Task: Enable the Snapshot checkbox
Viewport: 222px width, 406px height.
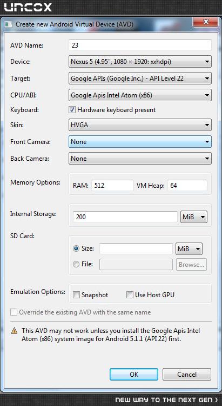Action: (x=76, y=294)
